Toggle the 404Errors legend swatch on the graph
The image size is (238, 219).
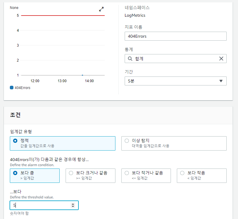(x=12, y=88)
